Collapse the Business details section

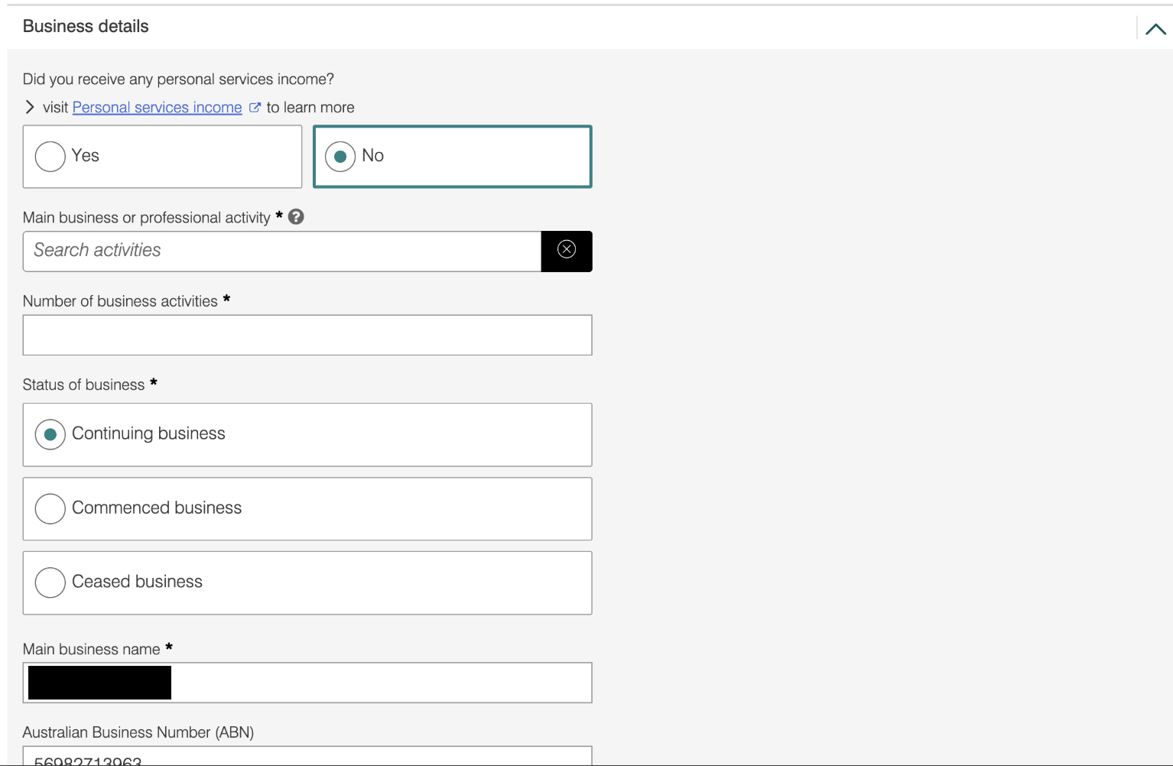tap(1155, 29)
